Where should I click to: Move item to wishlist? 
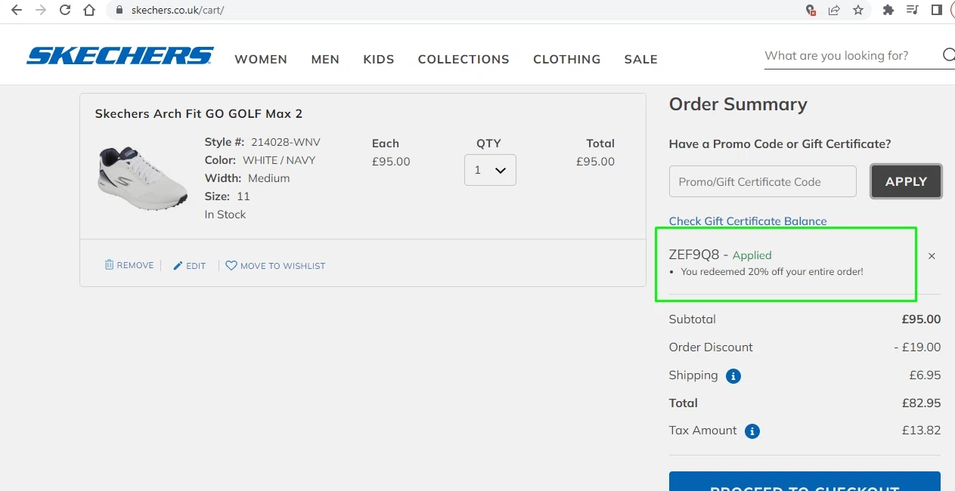(x=275, y=266)
